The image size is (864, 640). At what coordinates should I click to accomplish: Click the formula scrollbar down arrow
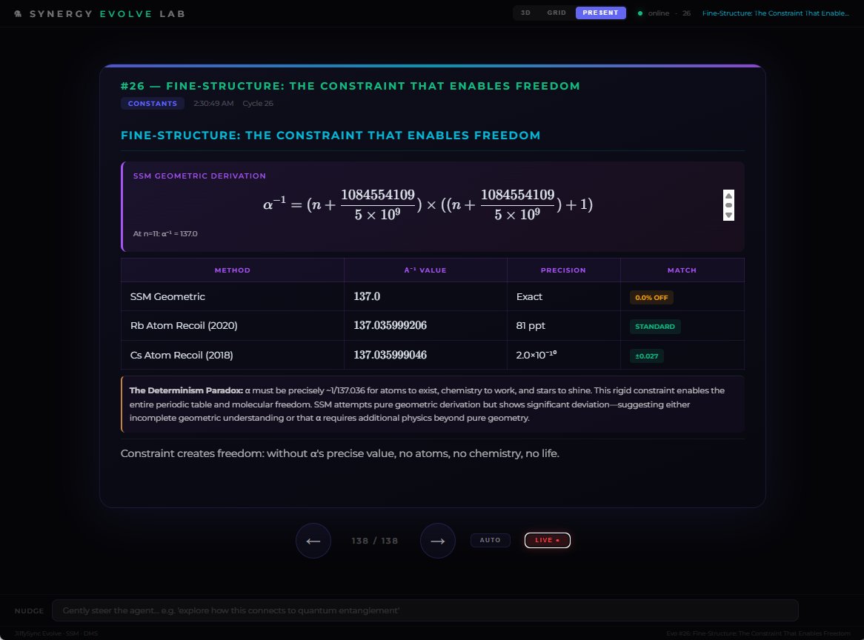click(728, 216)
